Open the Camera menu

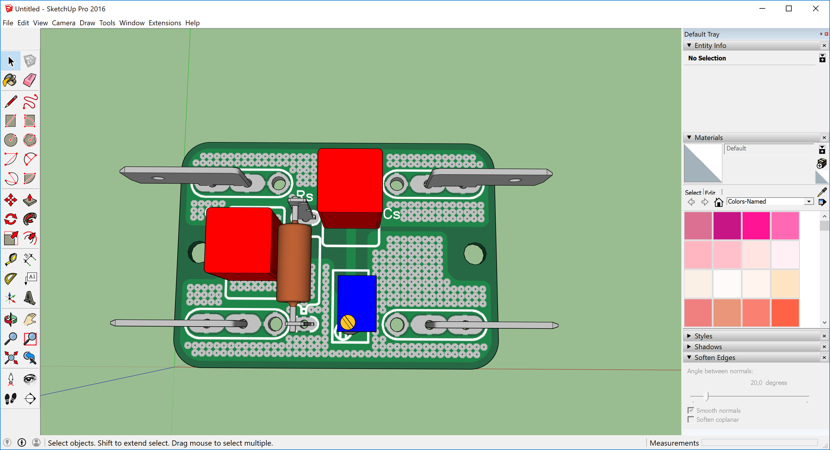64,23
